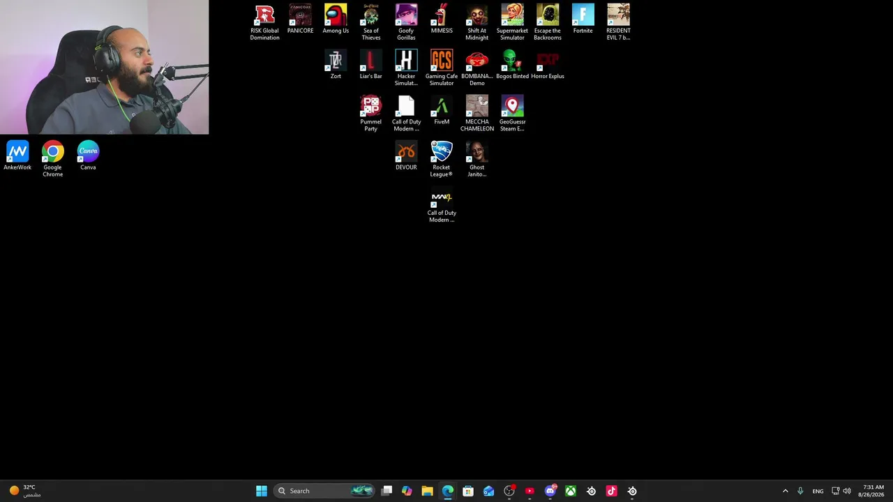This screenshot has width=893, height=502.
Task: Select the Goofy Gorillas desktop shortcut
Action: (x=406, y=22)
